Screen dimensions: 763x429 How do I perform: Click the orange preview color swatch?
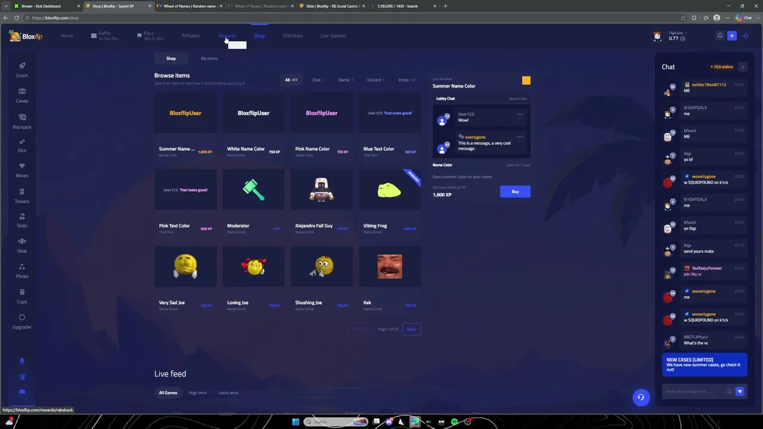526,80
